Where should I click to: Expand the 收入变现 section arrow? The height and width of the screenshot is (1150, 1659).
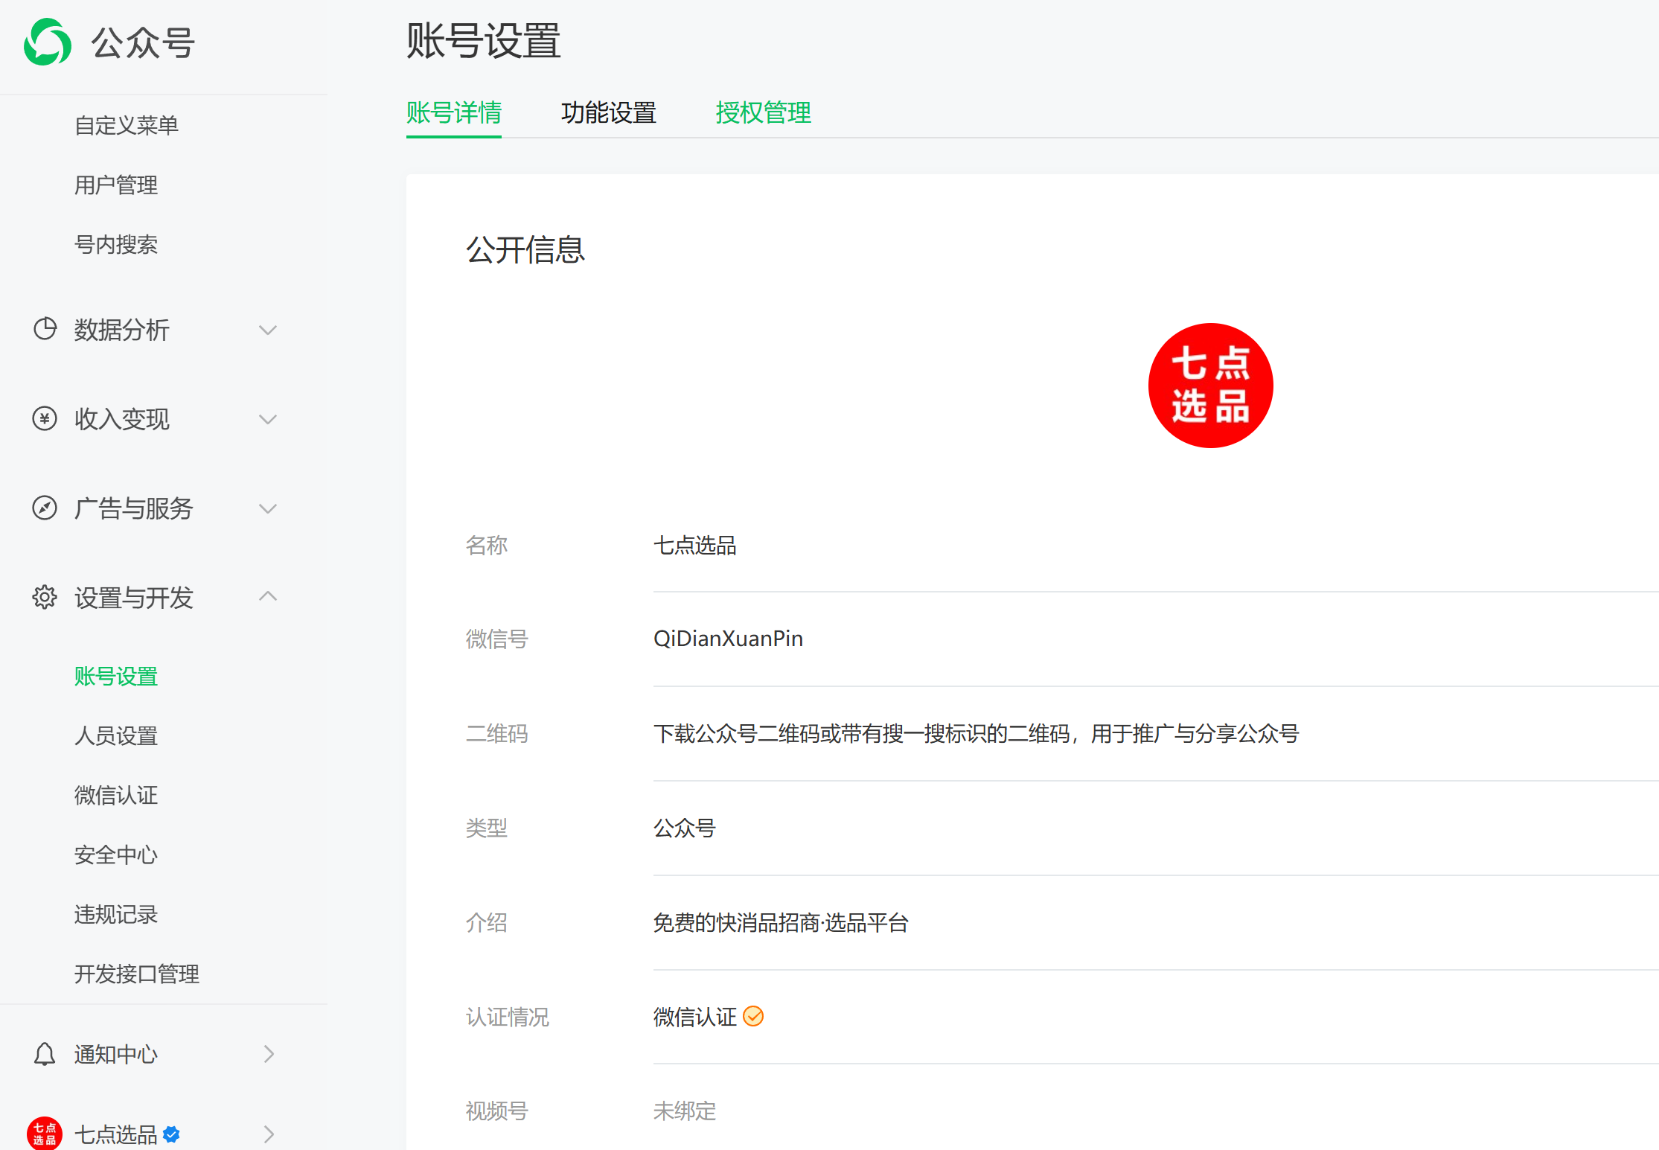click(268, 419)
